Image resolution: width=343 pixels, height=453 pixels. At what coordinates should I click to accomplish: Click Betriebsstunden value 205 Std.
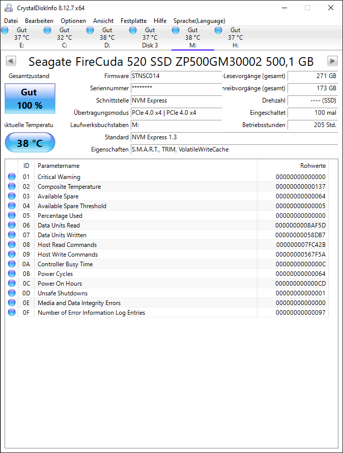(312, 125)
